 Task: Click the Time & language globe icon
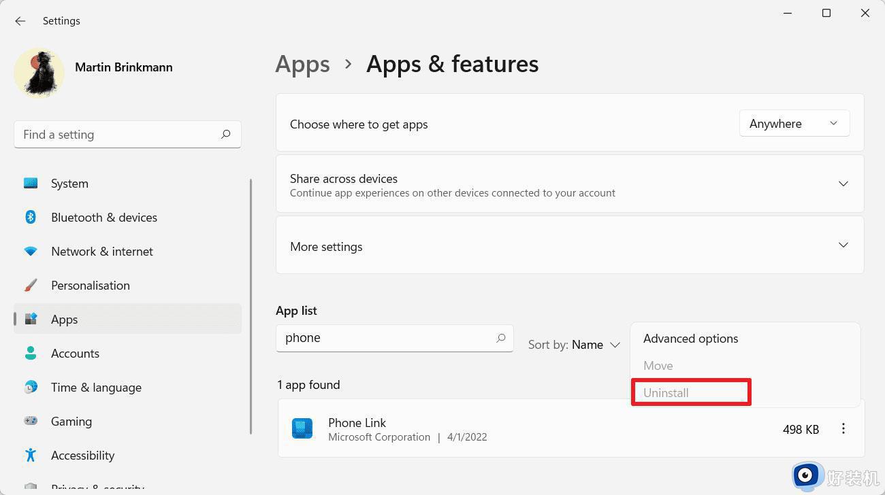tap(31, 388)
